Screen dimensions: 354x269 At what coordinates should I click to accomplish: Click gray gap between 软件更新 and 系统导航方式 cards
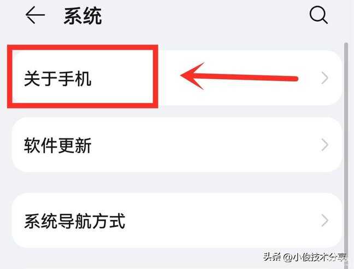177,183
